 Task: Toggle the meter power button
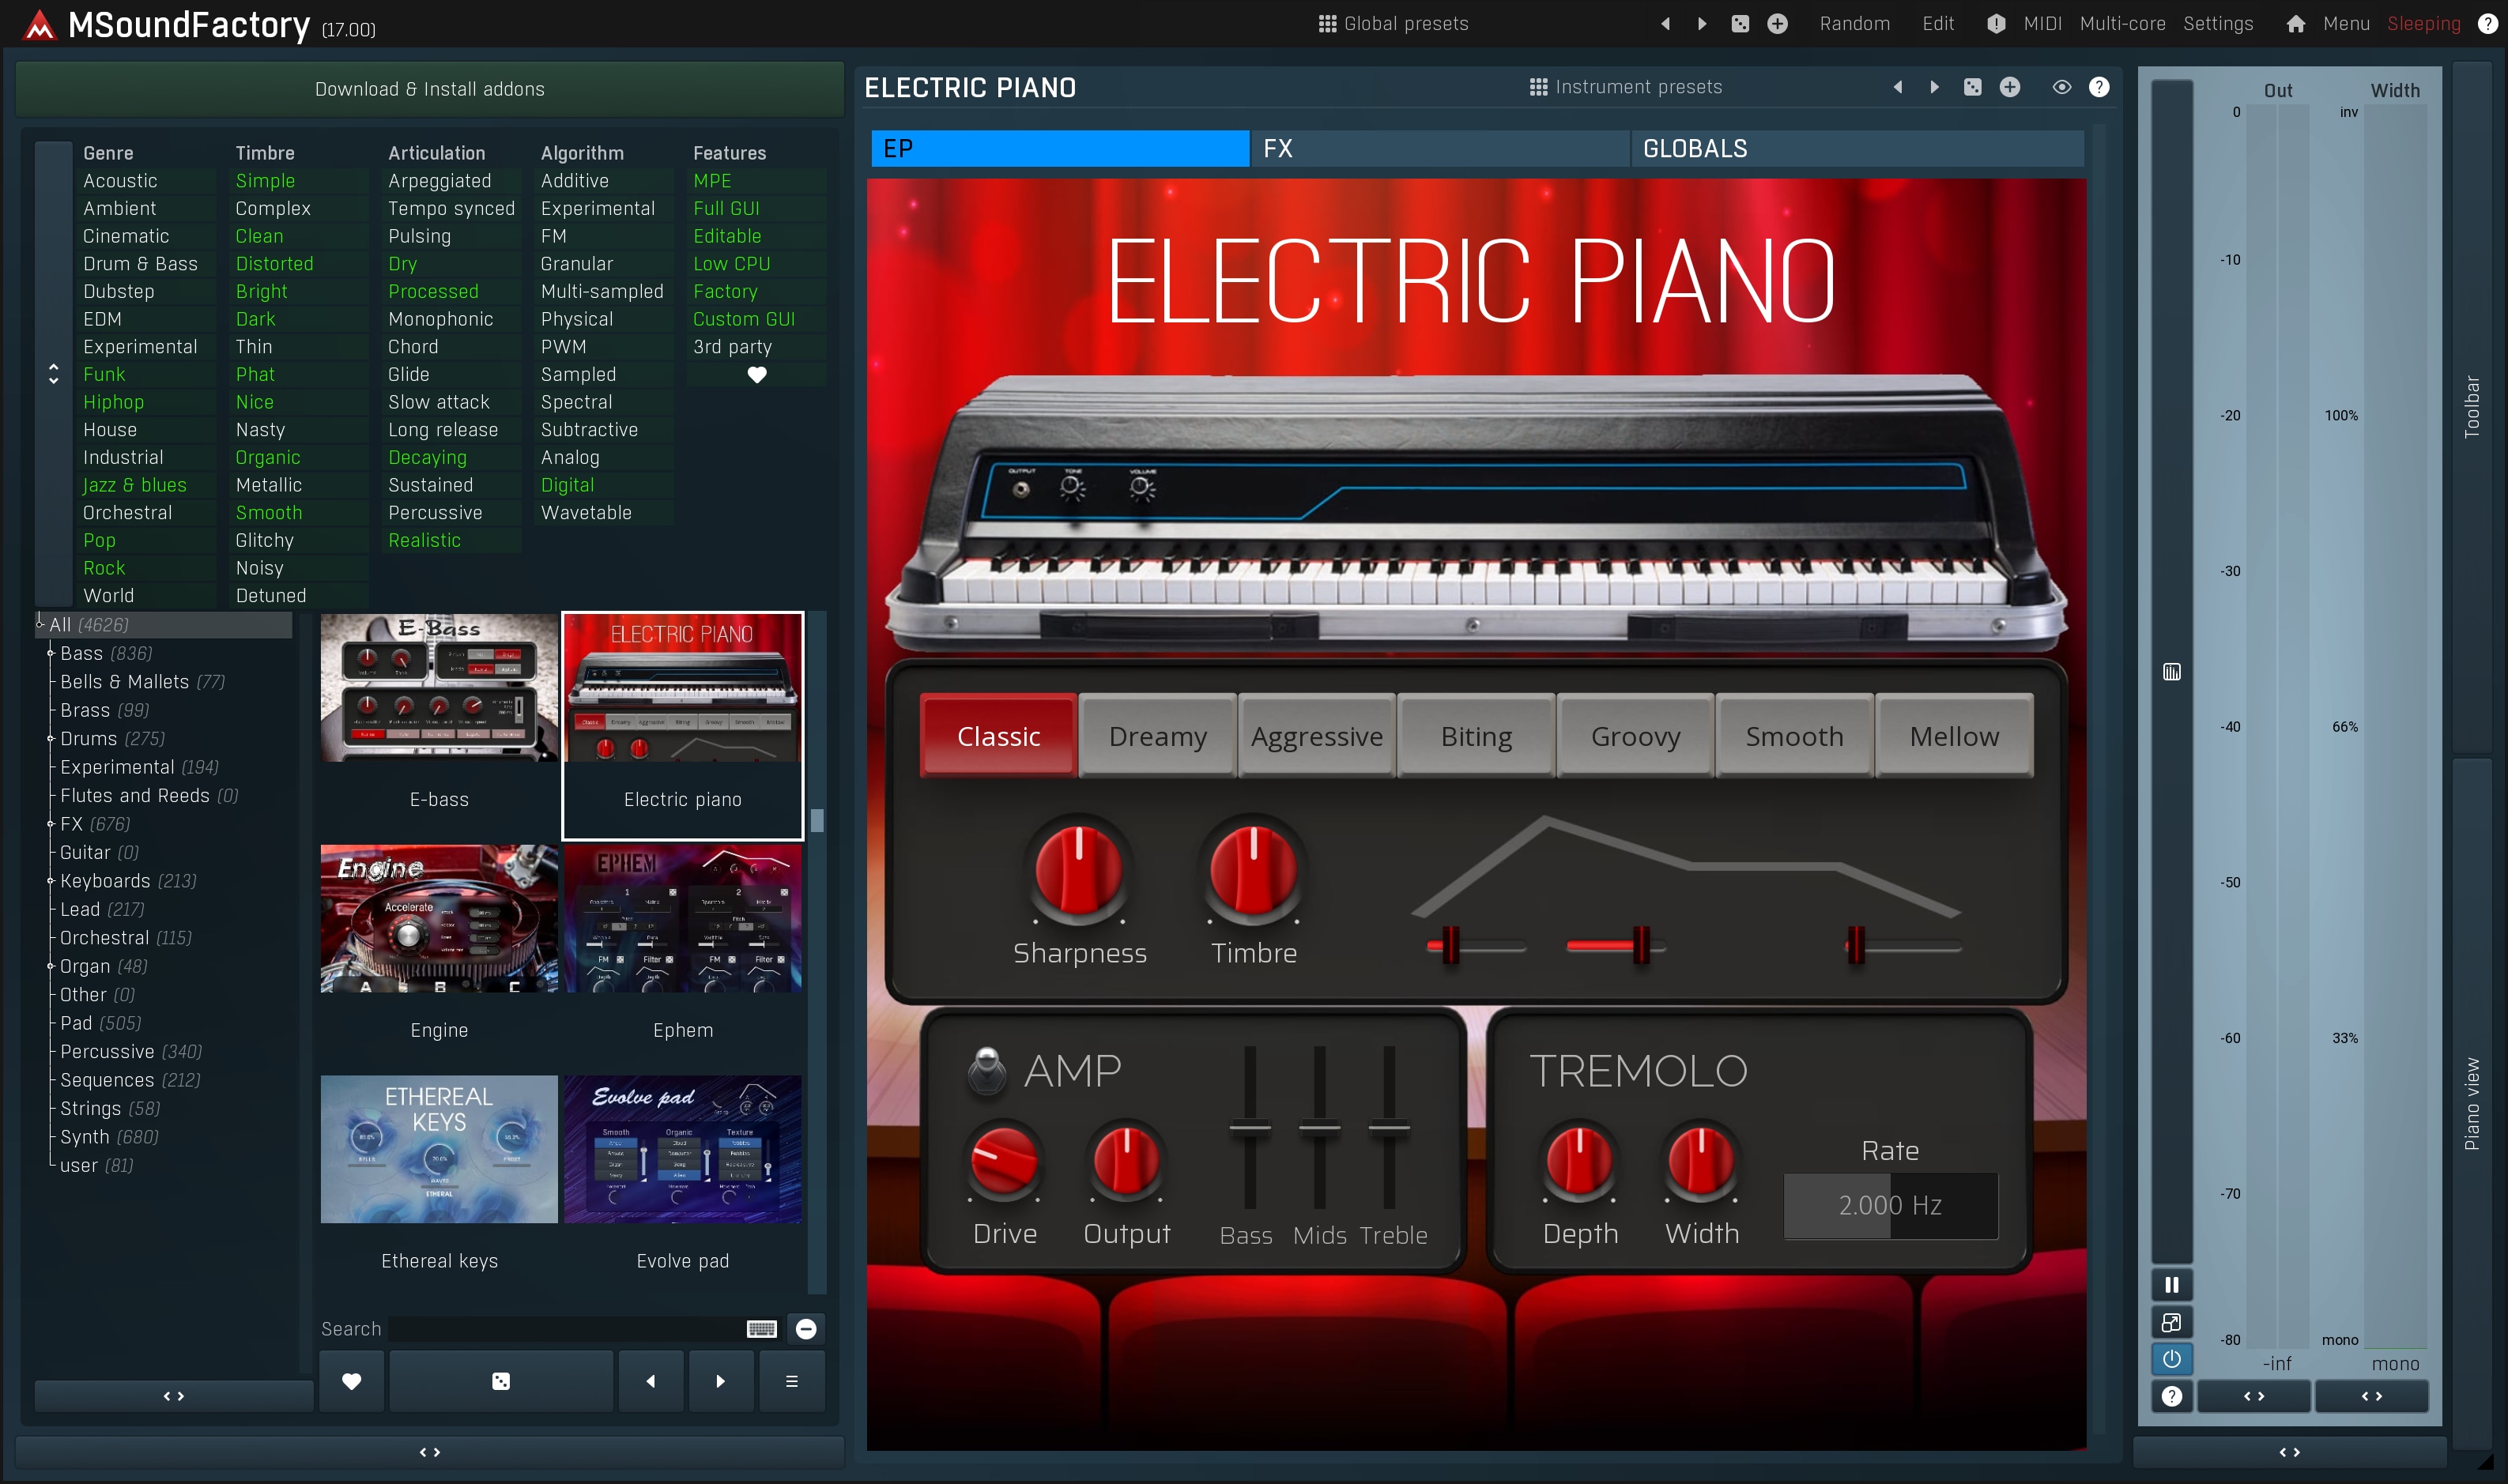[2171, 1359]
